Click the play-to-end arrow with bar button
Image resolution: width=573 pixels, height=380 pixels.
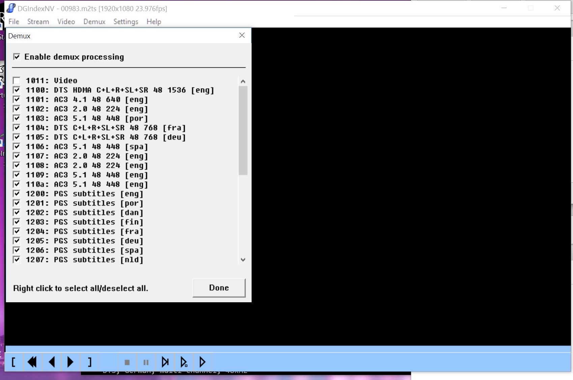[x=165, y=362]
